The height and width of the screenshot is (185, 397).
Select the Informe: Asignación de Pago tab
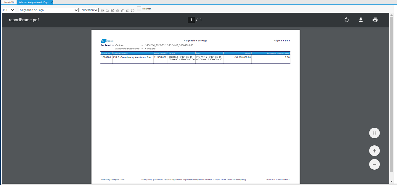click(33, 2)
